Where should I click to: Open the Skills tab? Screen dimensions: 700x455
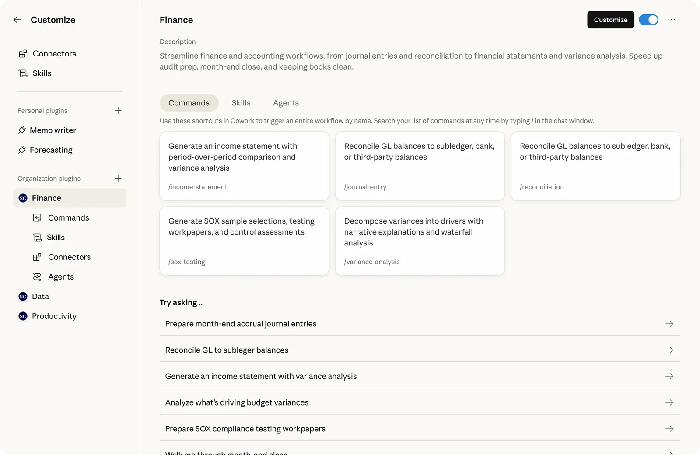(241, 103)
